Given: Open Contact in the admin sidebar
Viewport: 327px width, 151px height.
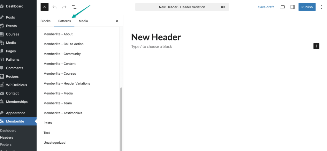Looking at the screenshot, I should click(x=12, y=93).
